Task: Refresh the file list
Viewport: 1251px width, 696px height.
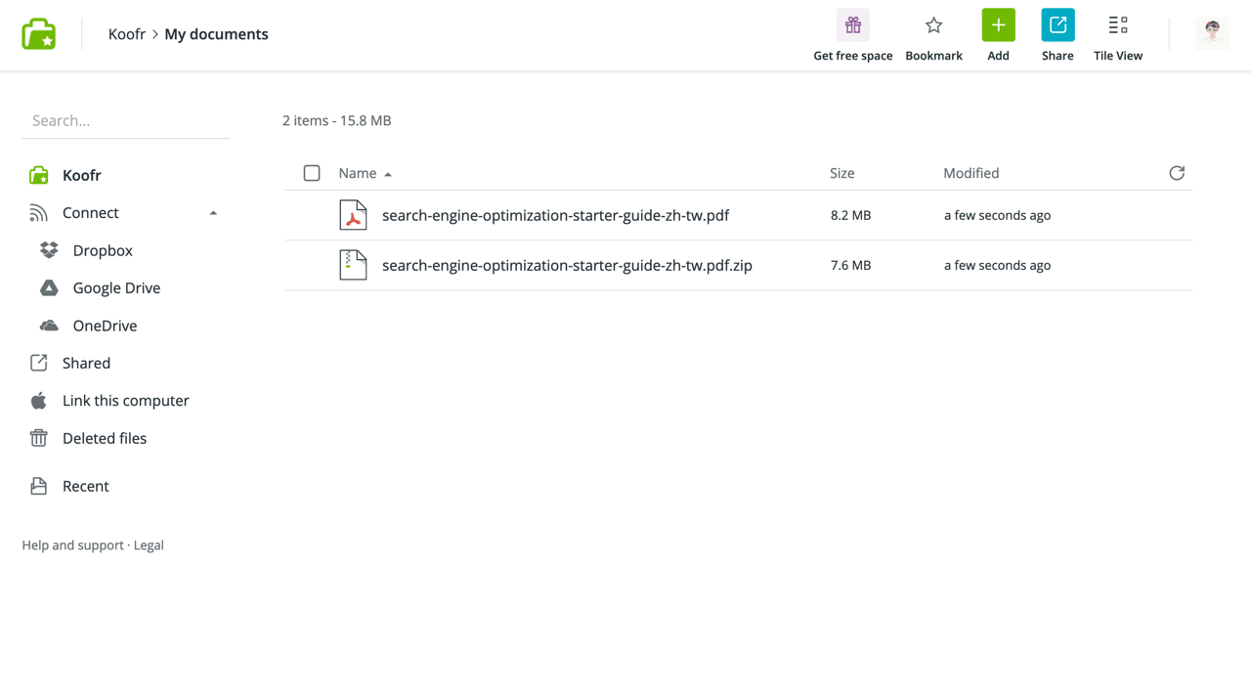Action: tap(1177, 173)
